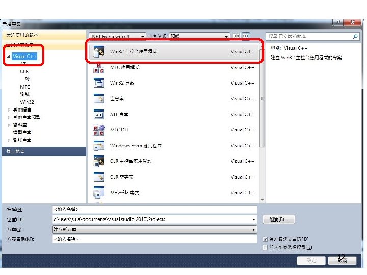Click the MFC DLL row label
367x275 pixels.
(x=119, y=130)
